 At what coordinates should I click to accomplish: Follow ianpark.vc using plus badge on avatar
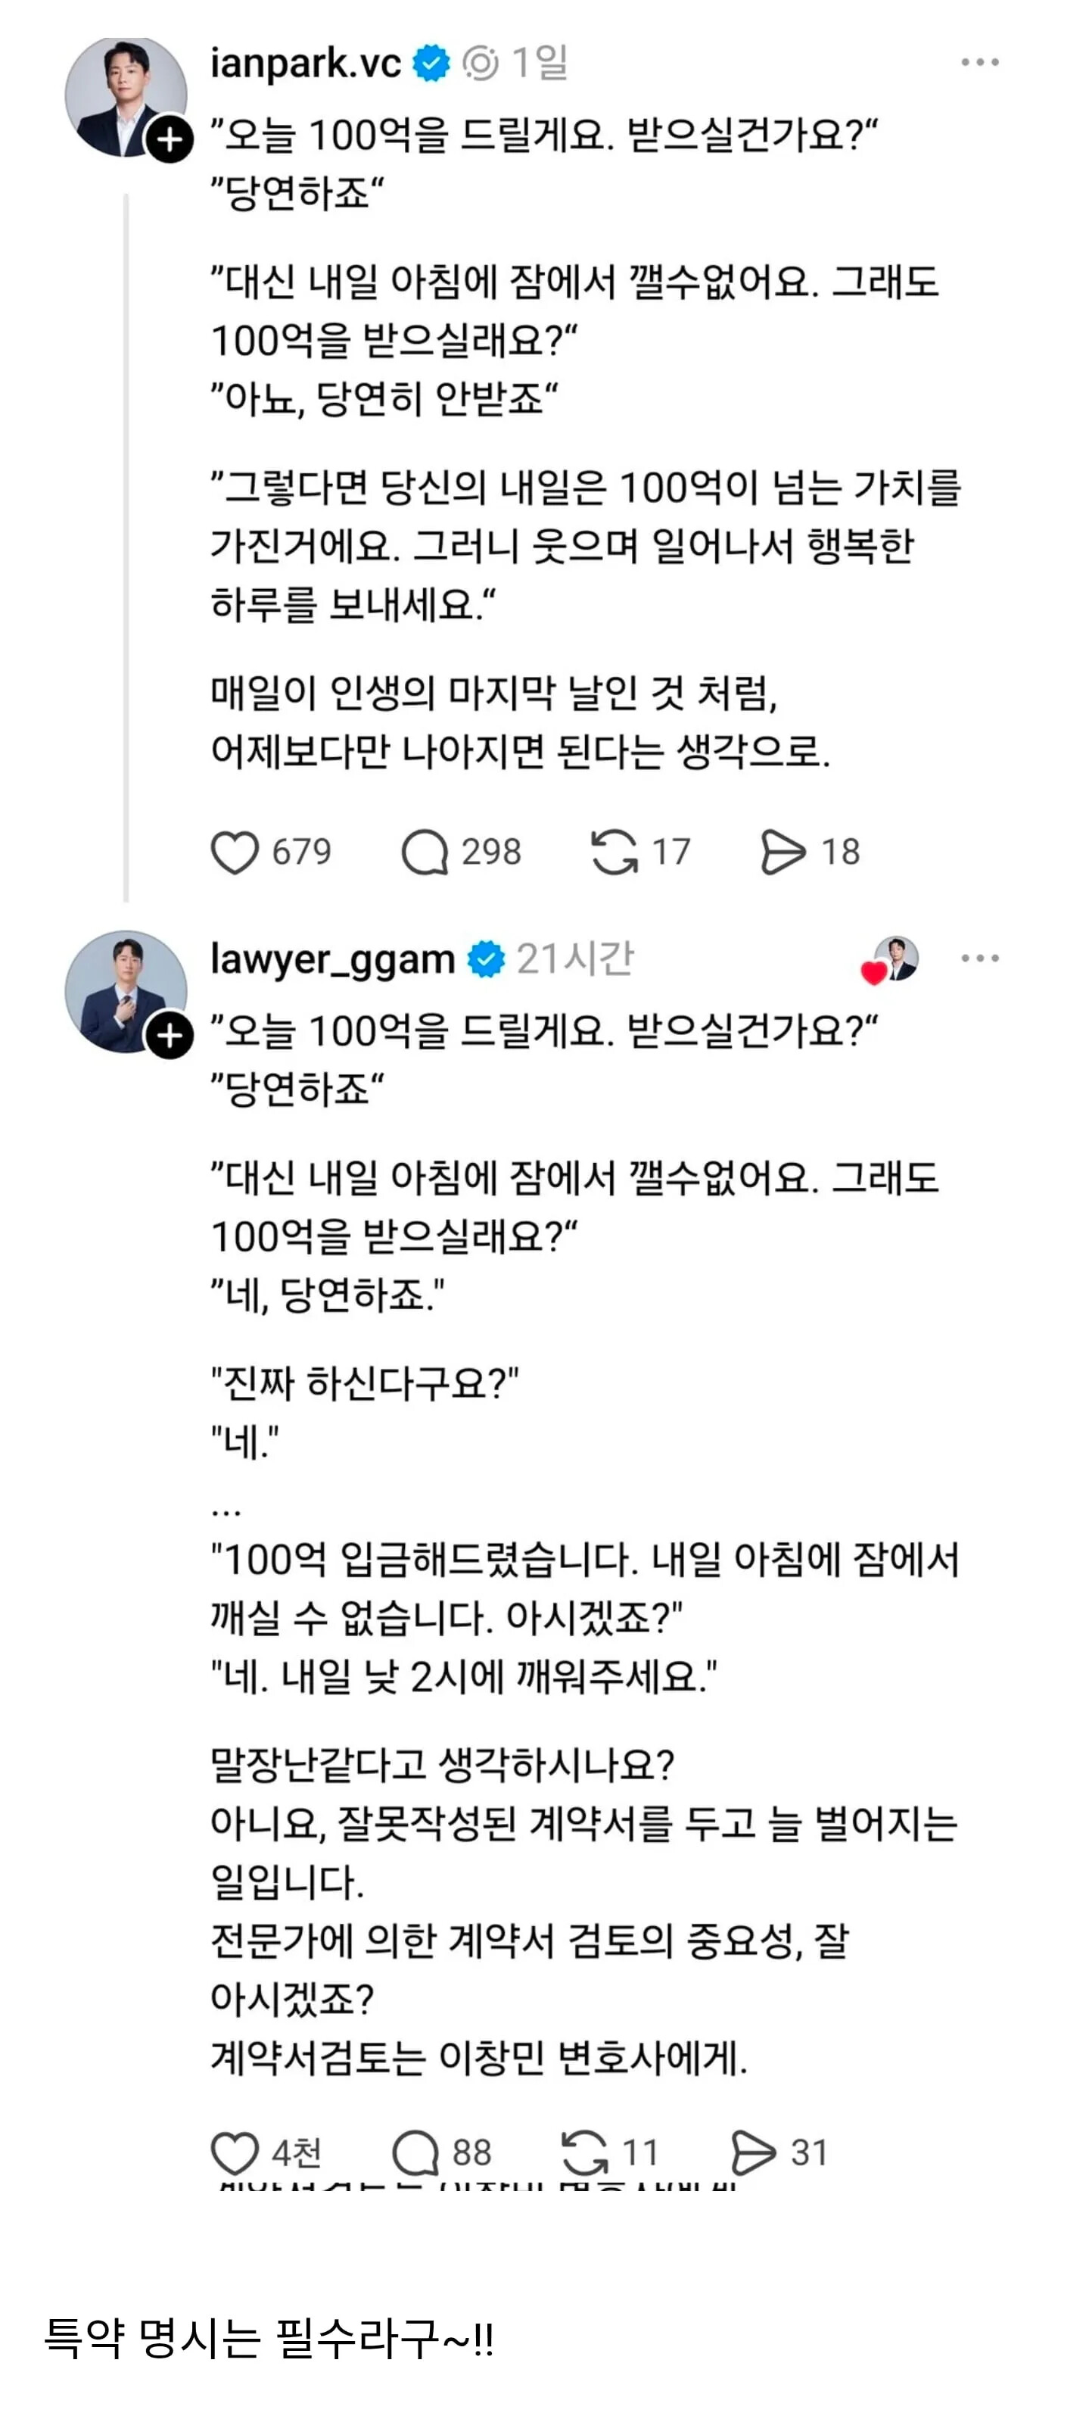(x=170, y=140)
